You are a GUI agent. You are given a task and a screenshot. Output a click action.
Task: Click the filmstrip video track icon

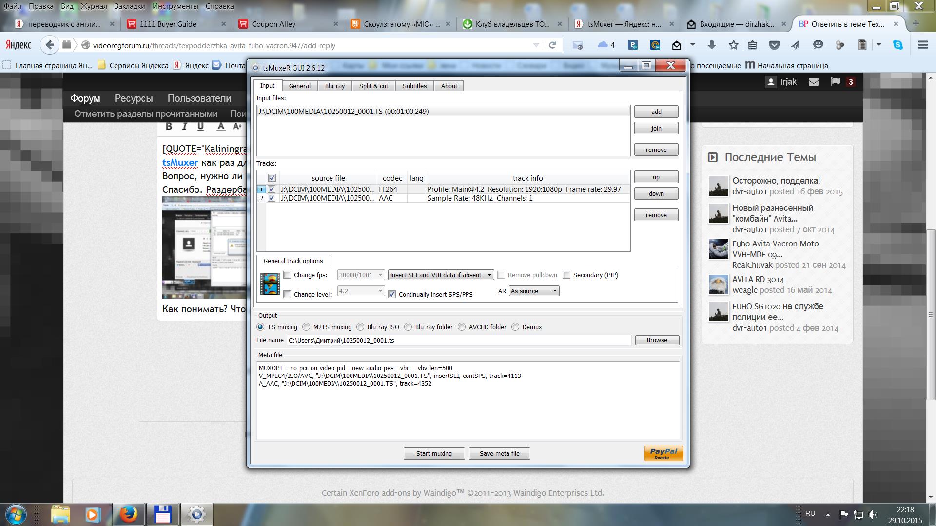point(270,284)
